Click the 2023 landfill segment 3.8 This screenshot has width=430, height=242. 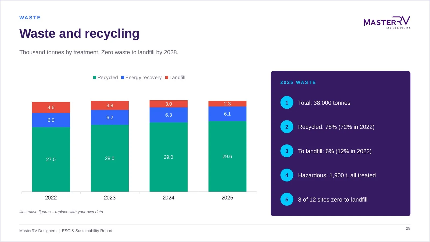click(x=110, y=105)
